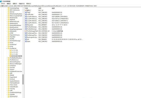This screenshot has height=98, width=141.
Task: Select the Superfetch key
Action: tap(13, 77)
